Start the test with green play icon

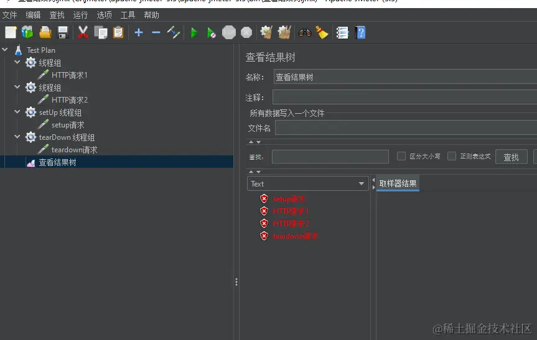[194, 33]
